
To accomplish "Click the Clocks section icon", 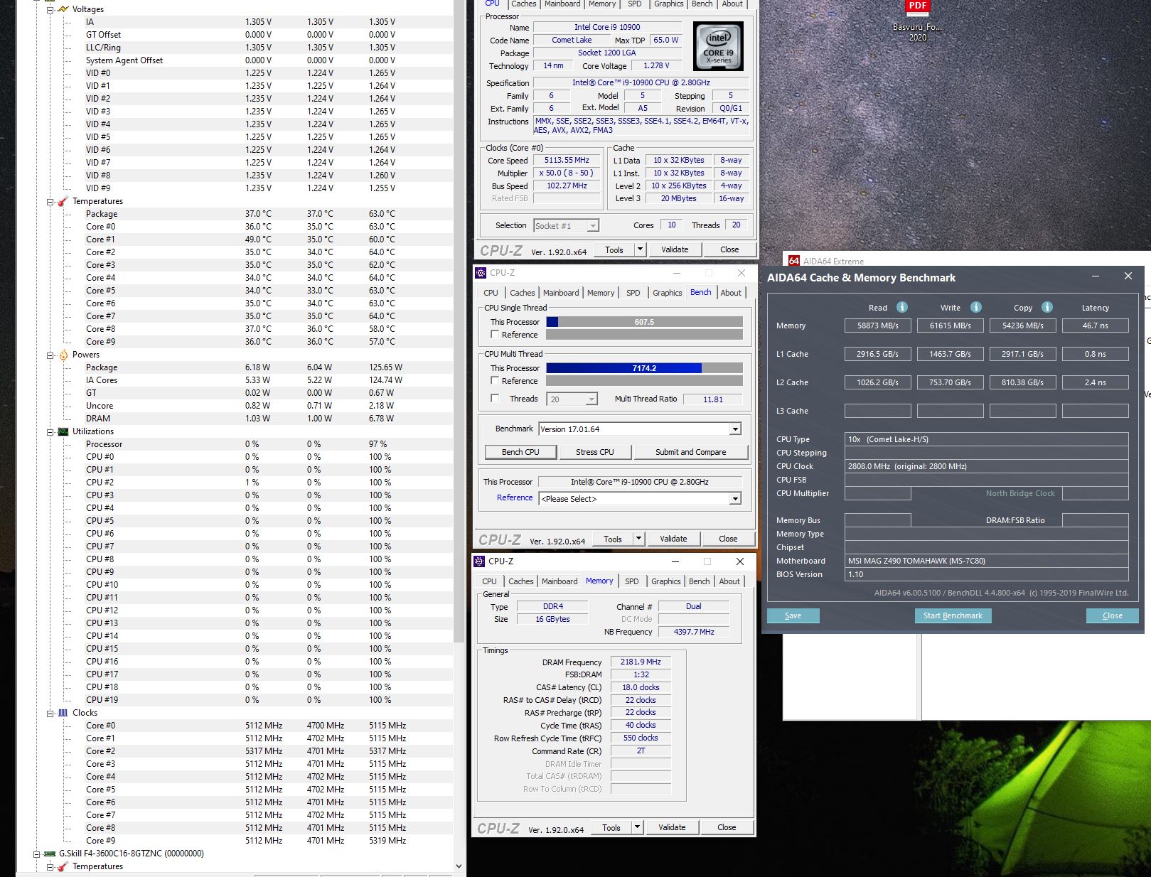I will point(63,713).
